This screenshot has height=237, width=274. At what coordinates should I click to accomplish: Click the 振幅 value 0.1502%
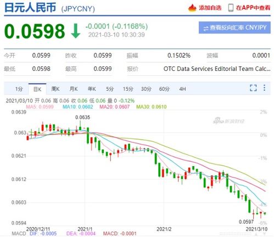coord(179,56)
